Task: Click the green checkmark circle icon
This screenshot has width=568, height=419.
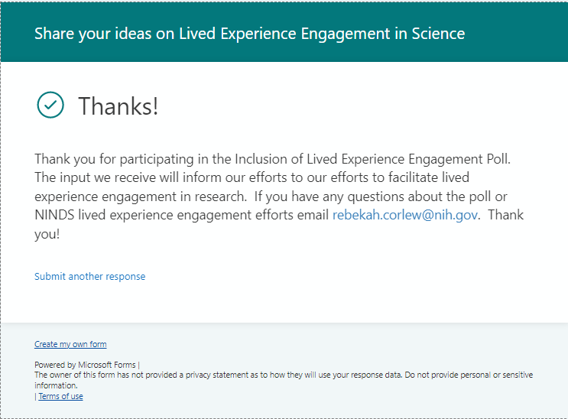Action: (x=50, y=106)
